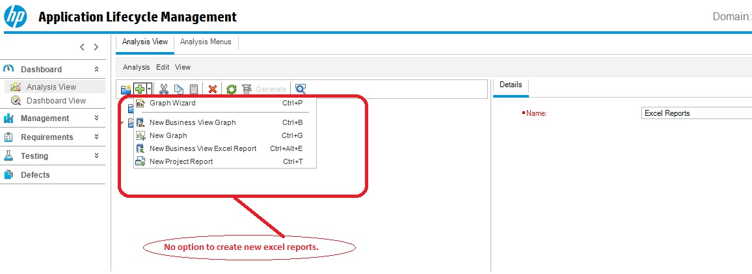Switch to the Analysis Menus tab
This screenshot has width=752, height=274.
pyautogui.click(x=206, y=42)
